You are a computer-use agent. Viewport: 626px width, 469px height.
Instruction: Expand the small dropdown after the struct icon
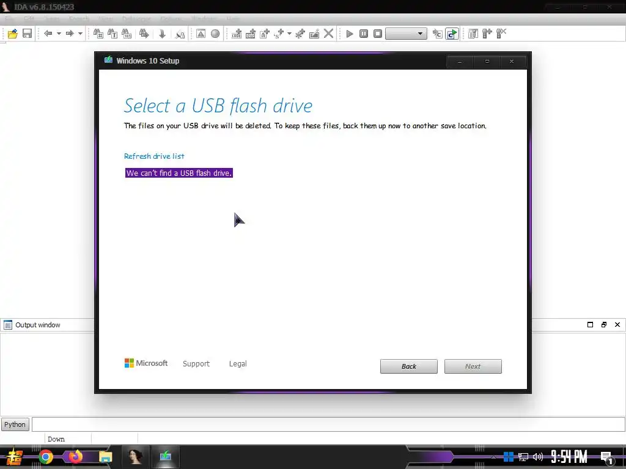pyautogui.click(x=289, y=34)
